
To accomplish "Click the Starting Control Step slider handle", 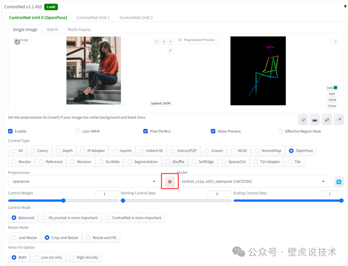I will (123, 200).
